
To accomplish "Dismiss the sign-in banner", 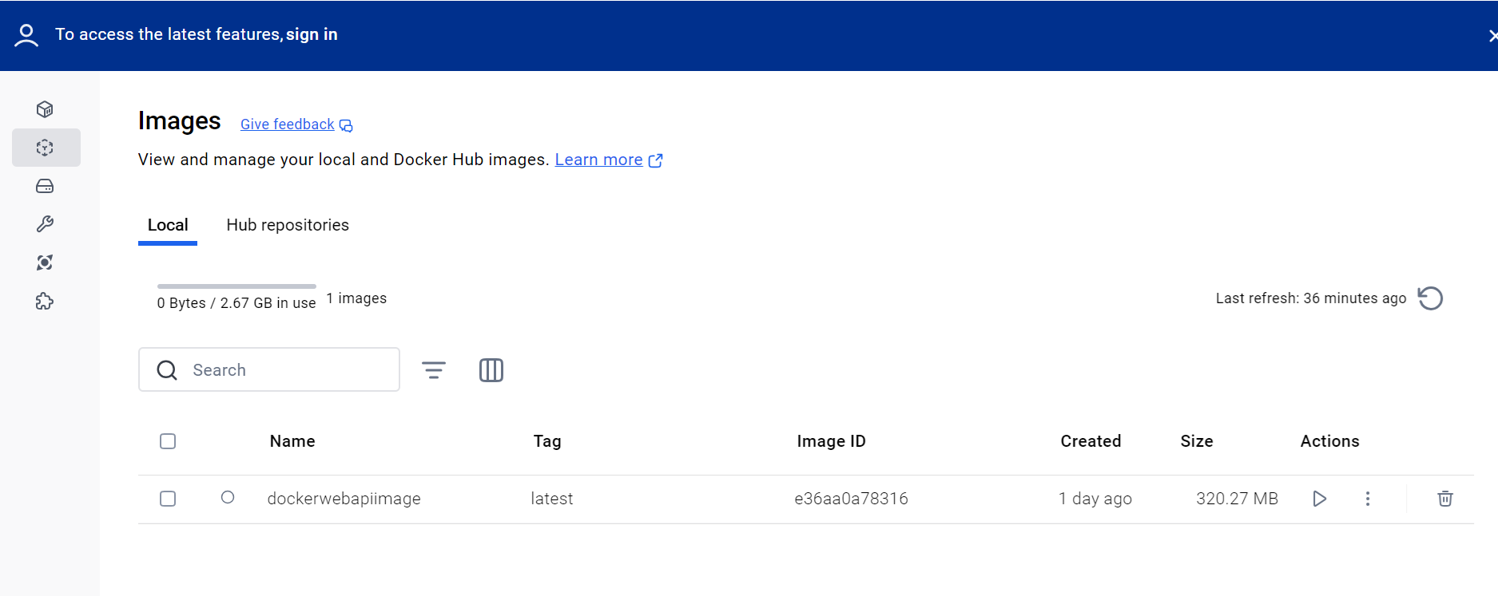I will 1492,35.
